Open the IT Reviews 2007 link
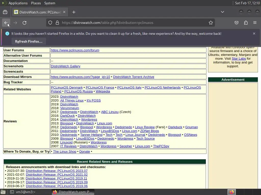The height and width of the screenshot is (195, 261). tap(68, 146)
